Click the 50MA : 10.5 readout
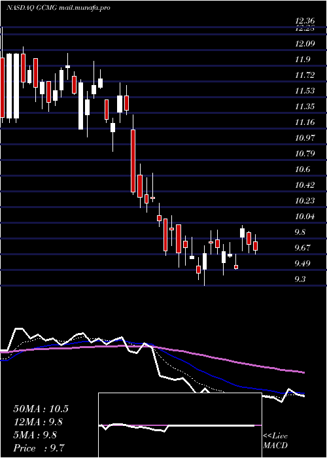The width and height of the screenshot is (327, 458). coord(41,409)
